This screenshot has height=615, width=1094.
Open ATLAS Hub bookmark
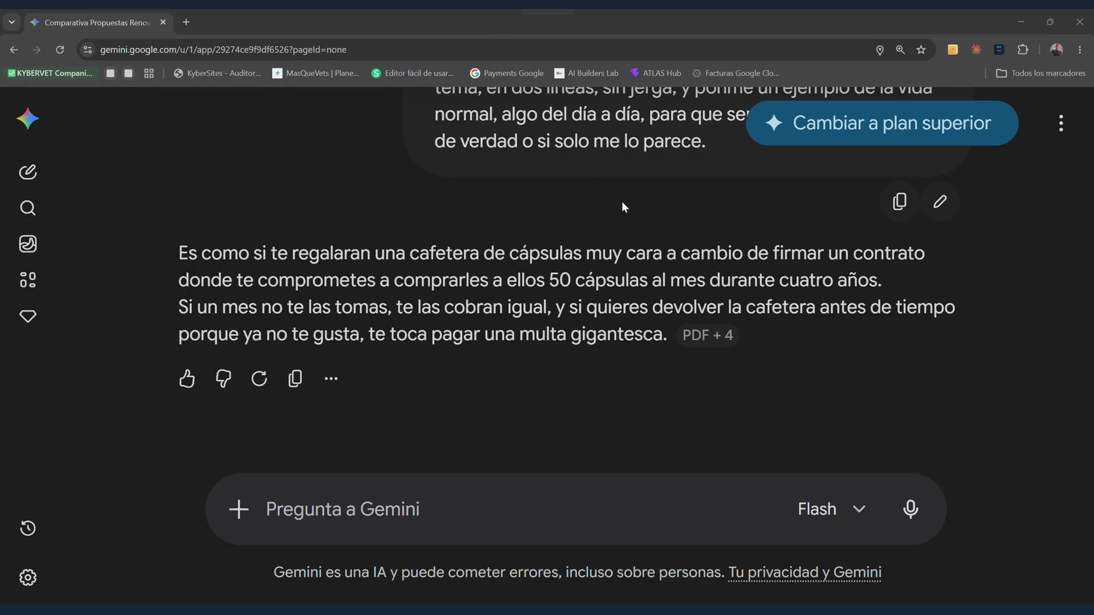(x=655, y=73)
